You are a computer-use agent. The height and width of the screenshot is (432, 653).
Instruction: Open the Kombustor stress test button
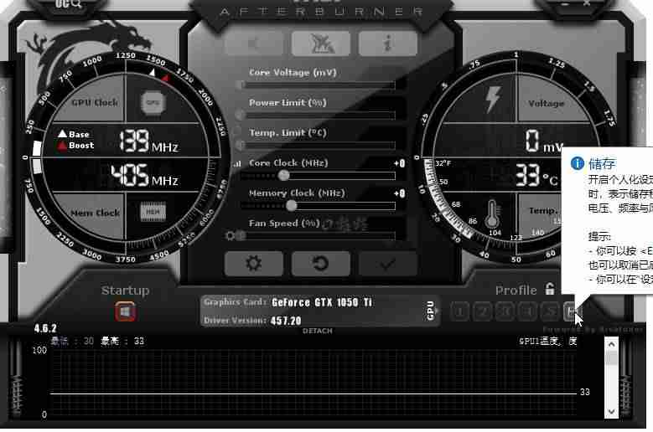(x=254, y=43)
